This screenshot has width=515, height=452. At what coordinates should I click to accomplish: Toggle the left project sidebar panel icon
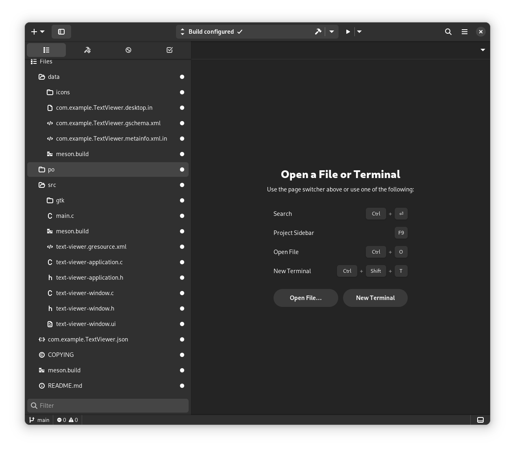click(x=61, y=31)
